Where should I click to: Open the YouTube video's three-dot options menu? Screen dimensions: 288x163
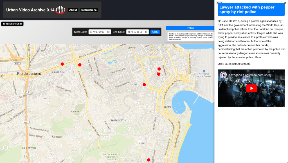click(x=279, y=75)
